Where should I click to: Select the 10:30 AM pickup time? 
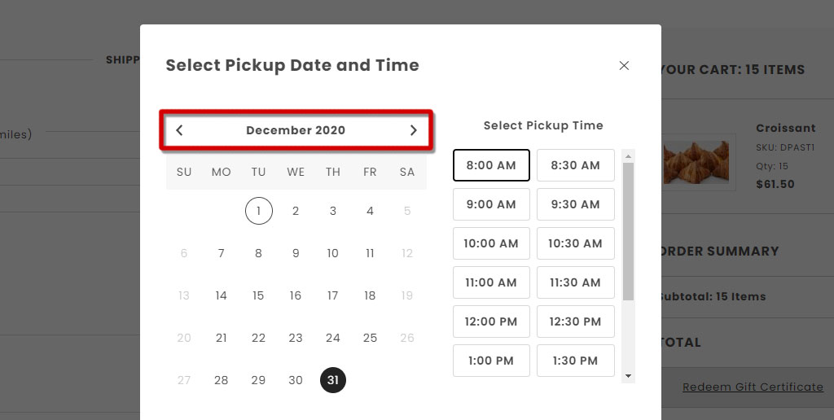576,243
